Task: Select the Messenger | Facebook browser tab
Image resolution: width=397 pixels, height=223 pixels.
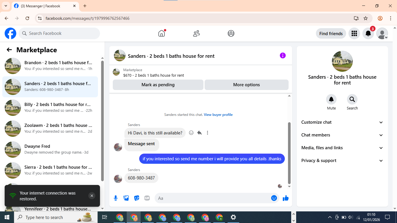Action: coord(45,6)
